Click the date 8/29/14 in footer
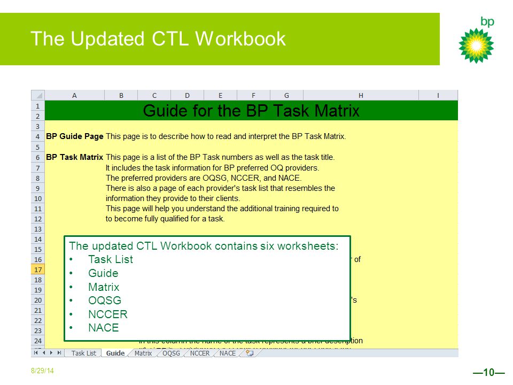Image resolution: width=513 pixels, height=385 pixels. coord(42,371)
